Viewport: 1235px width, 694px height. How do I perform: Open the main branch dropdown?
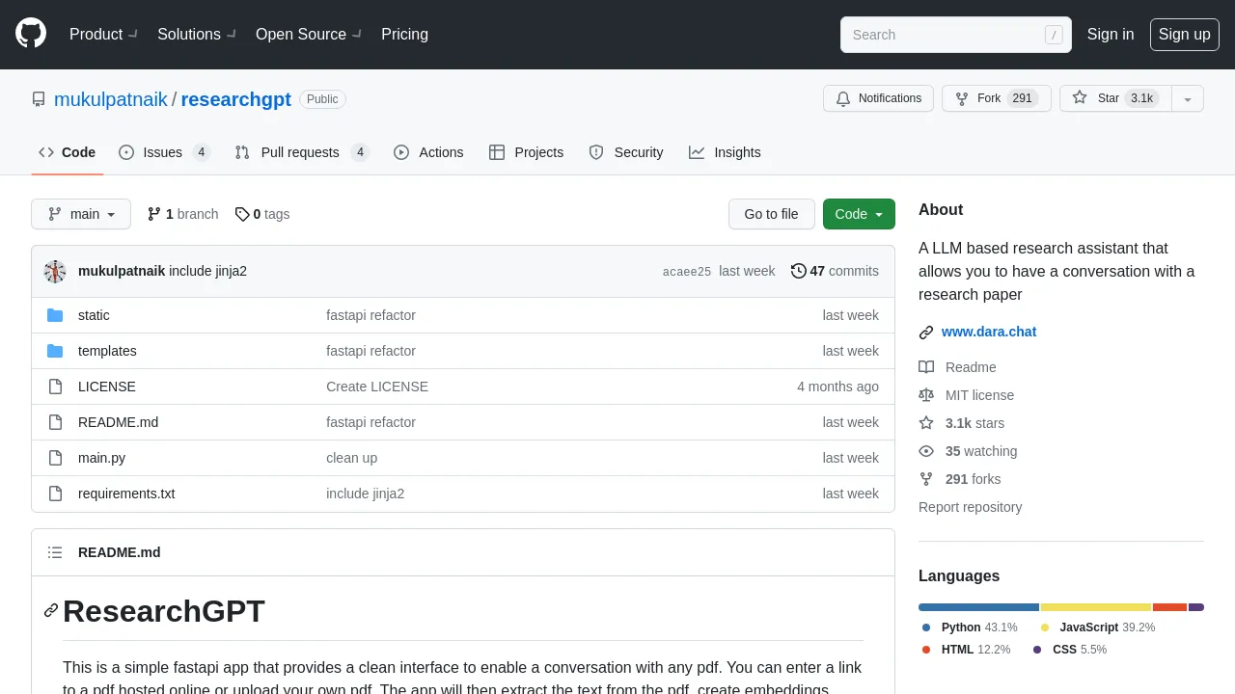pos(81,214)
